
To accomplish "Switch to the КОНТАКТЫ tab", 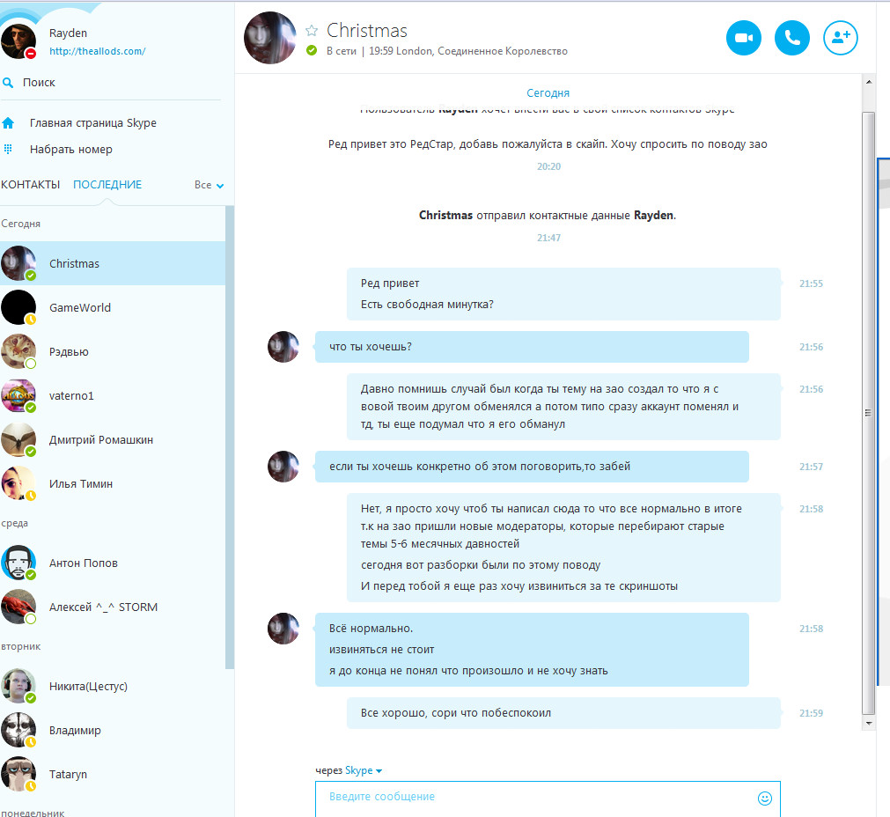I will pyautogui.click(x=31, y=185).
